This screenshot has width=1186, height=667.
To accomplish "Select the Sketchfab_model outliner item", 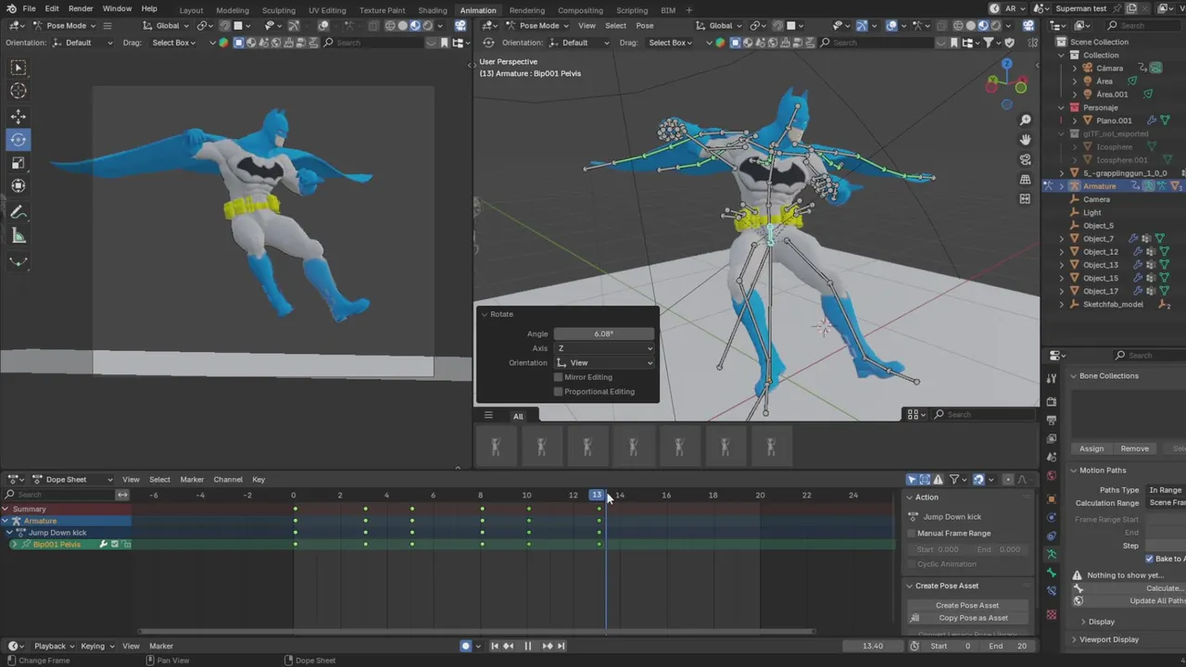I will [x=1113, y=304].
